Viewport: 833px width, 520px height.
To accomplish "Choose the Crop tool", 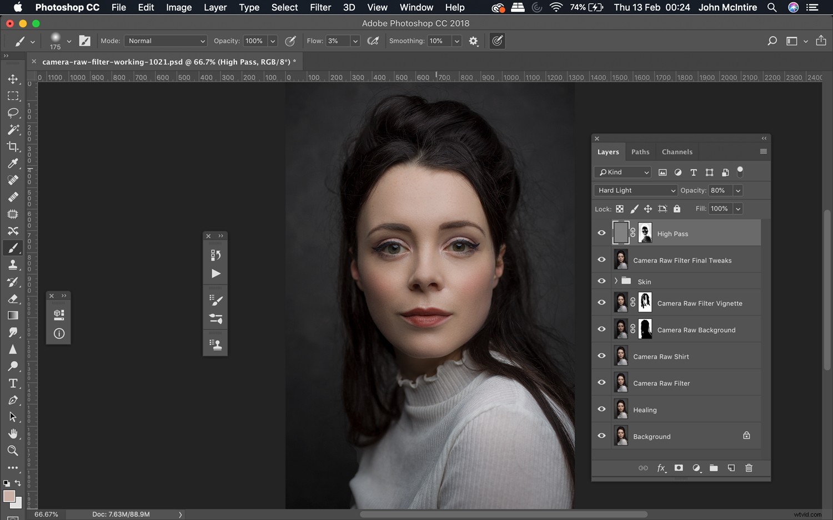I will pyautogui.click(x=13, y=146).
